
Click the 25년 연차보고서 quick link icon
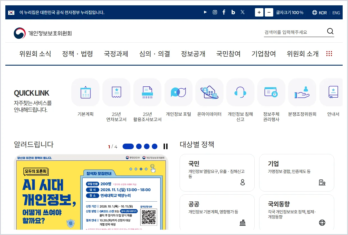tap(116, 92)
